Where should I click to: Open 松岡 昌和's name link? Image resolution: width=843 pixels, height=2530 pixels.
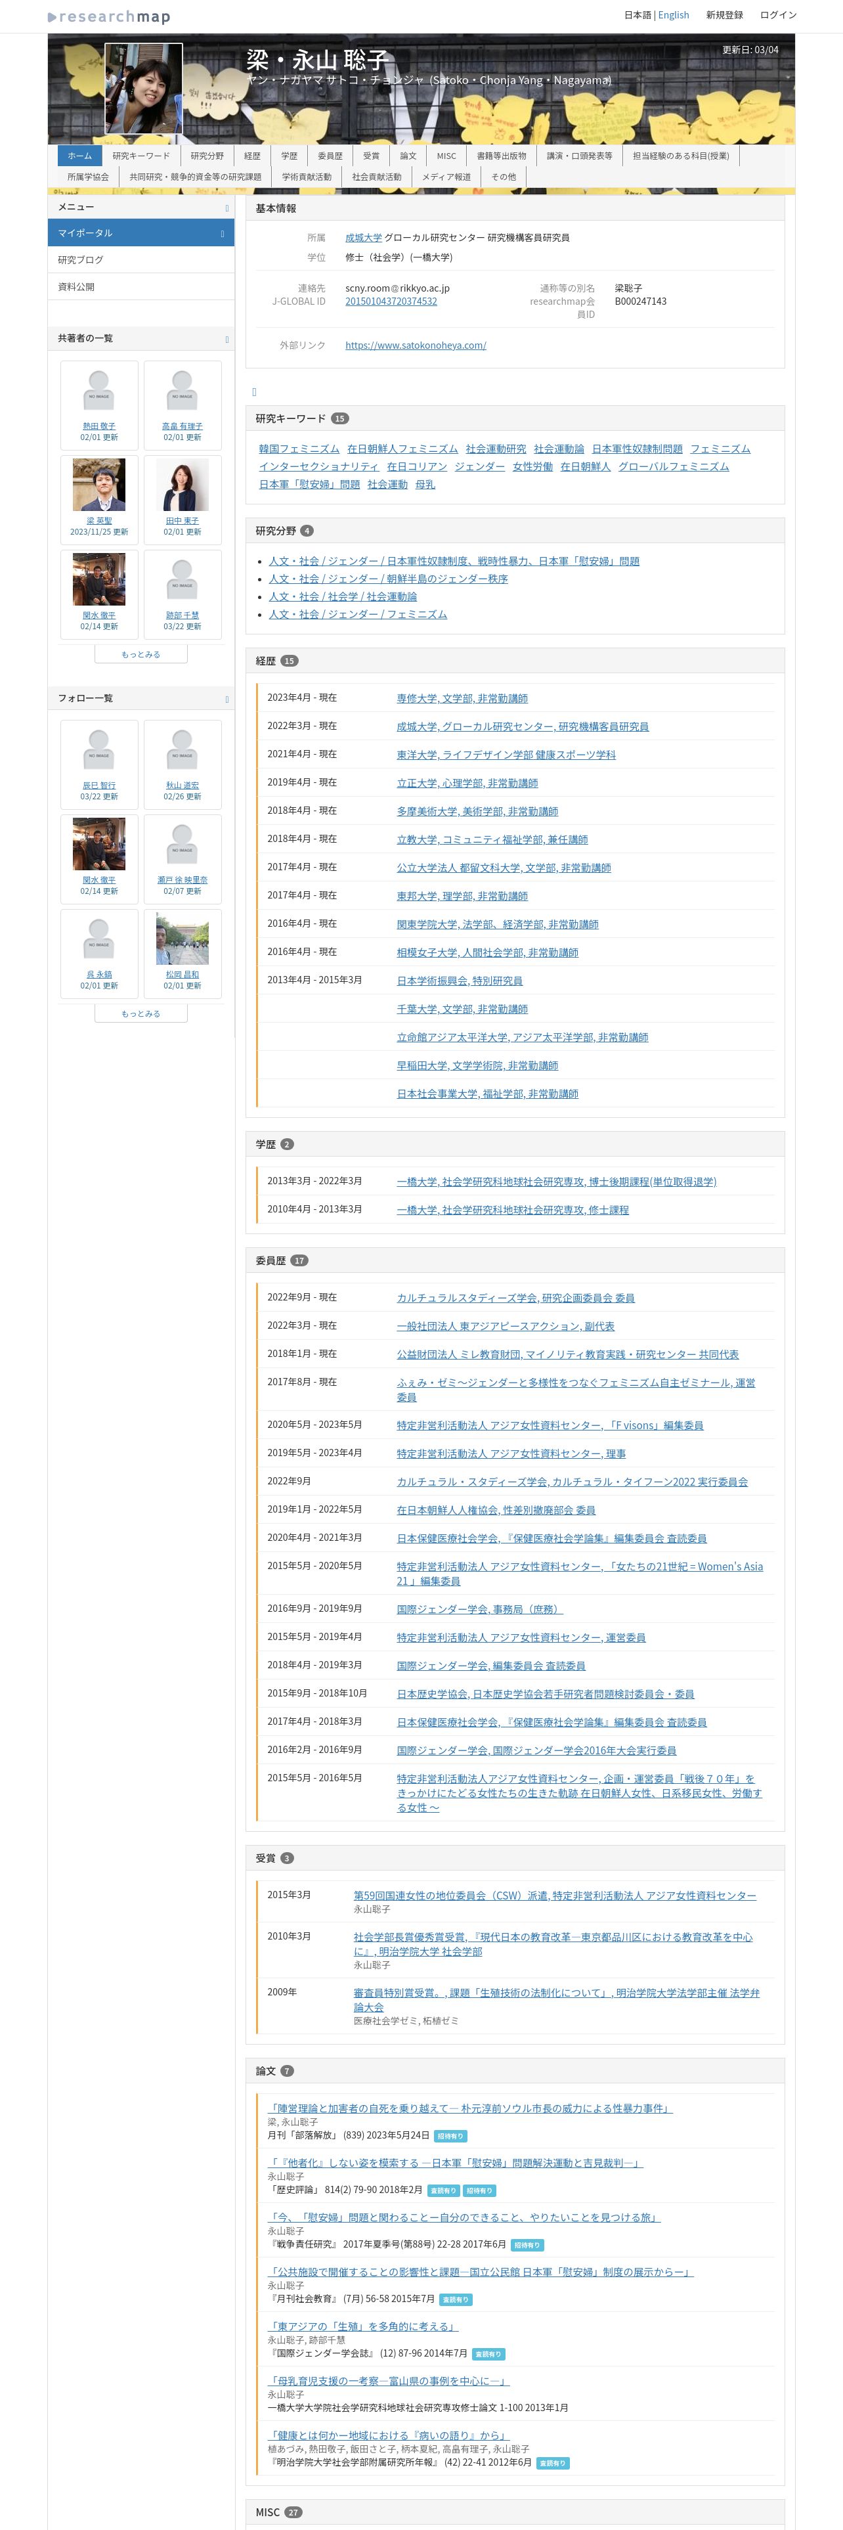click(x=183, y=974)
